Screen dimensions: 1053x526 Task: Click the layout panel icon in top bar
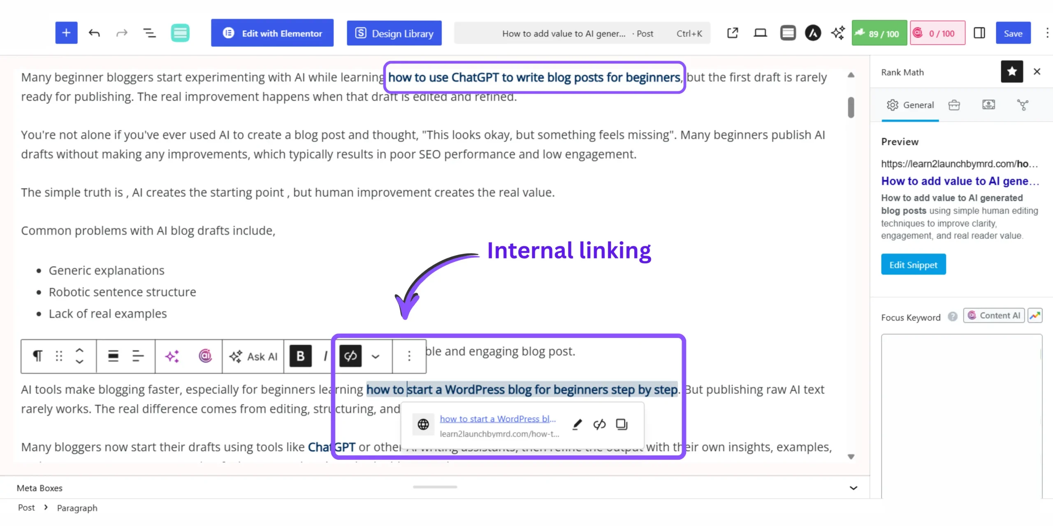(788, 33)
